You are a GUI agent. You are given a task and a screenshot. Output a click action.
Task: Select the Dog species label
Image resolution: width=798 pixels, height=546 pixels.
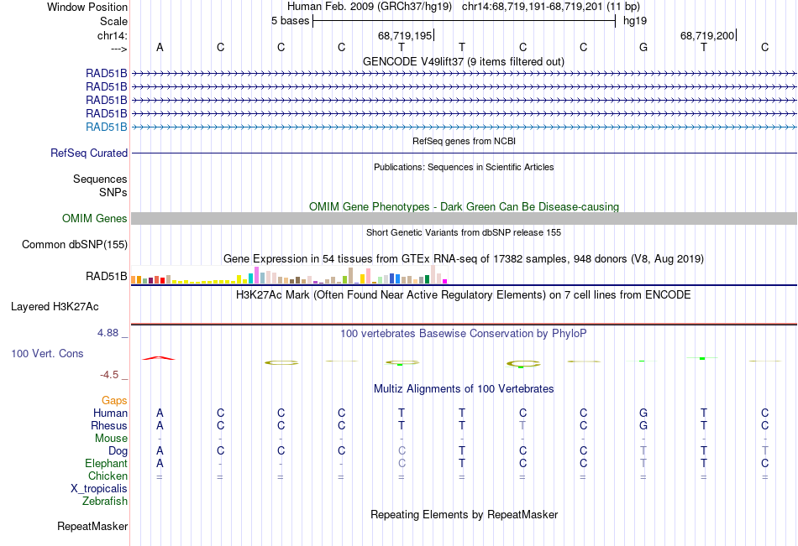(118, 451)
